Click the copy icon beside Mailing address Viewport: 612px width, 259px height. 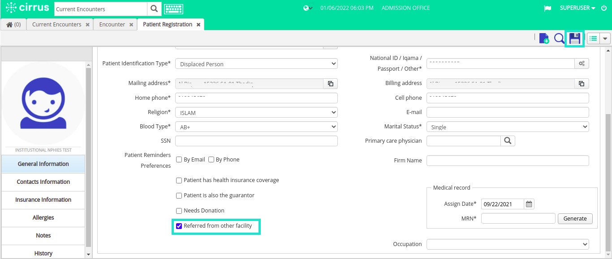pos(332,83)
